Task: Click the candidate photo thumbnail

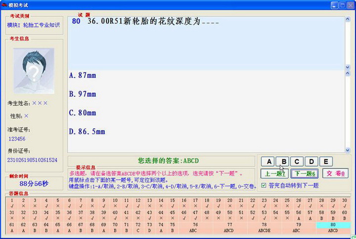Action: [x=34, y=71]
